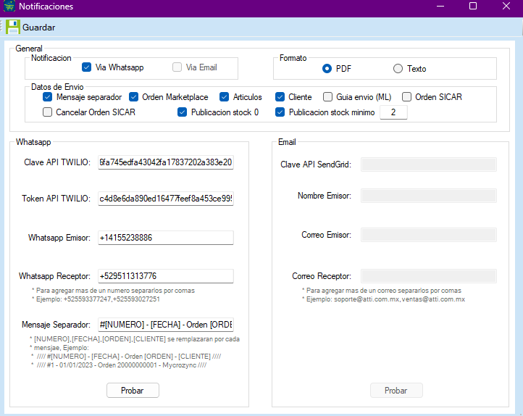Uncheck the Cliente checkbox
The image size is (523, 416).
coord(280,97)
